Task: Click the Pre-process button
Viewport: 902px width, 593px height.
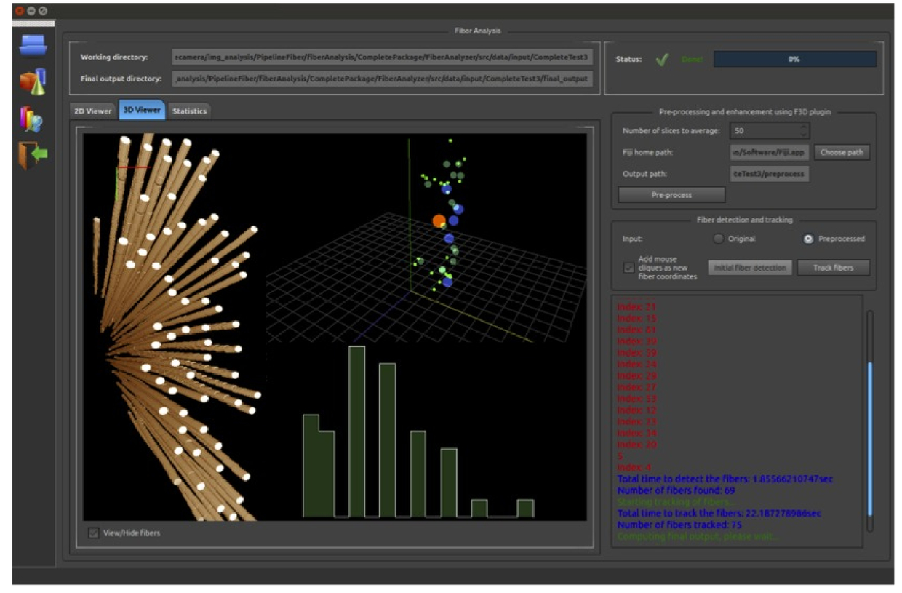Action: pyautogui.click(x=671, y=195)
